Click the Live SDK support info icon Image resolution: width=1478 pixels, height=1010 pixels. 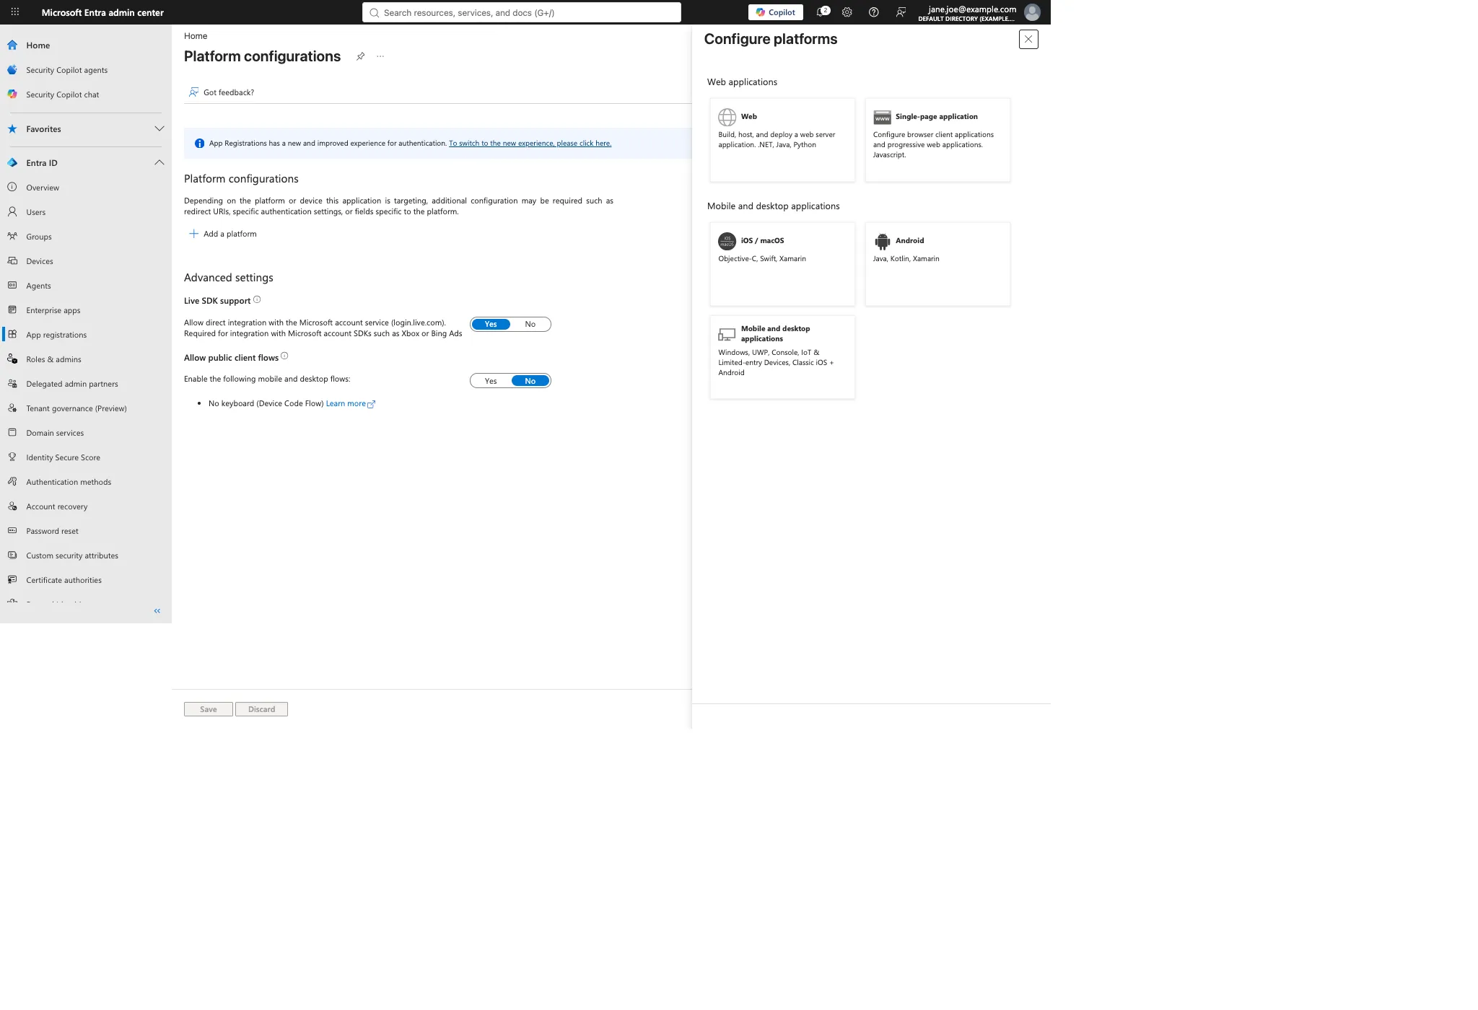pos(257,300)
